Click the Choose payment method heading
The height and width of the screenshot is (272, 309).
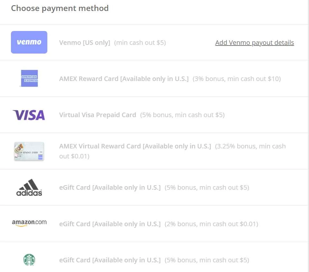coord(60,8)
